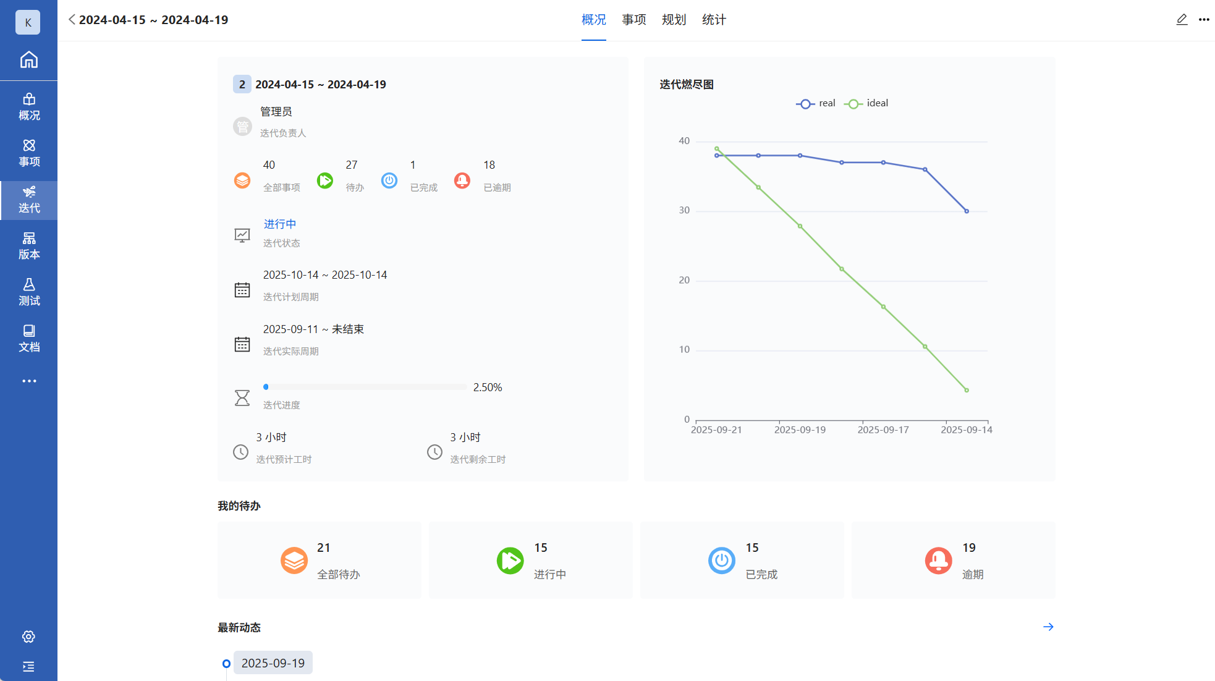This screenshot has width=1215, height=681.
Task: Expand the collapsed sidebar menu
Action: (28, 666)
